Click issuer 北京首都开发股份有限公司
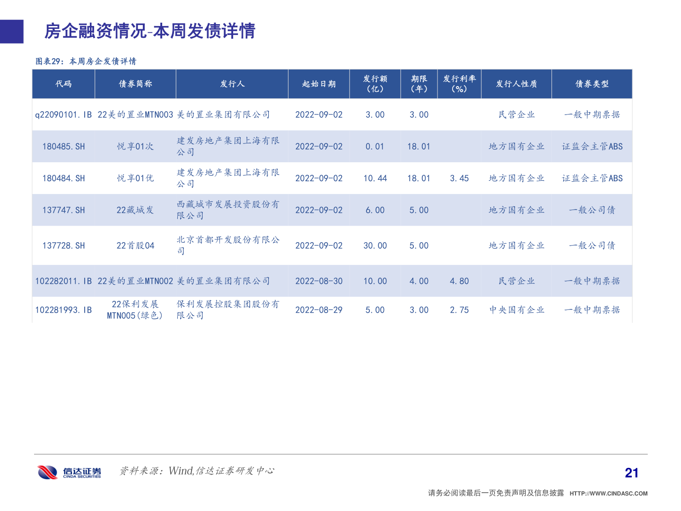The image size is (681, 511). point(228,246)
